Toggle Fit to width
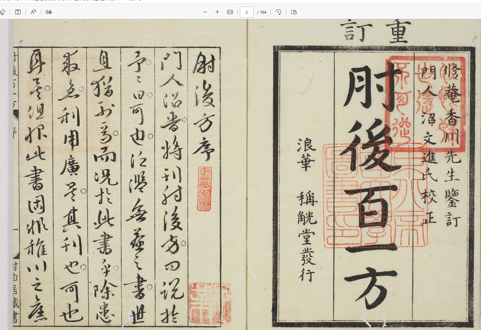 tap(230, 12)
